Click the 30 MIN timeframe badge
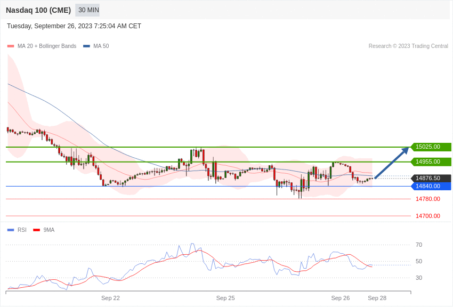 [x=87, y=10]
